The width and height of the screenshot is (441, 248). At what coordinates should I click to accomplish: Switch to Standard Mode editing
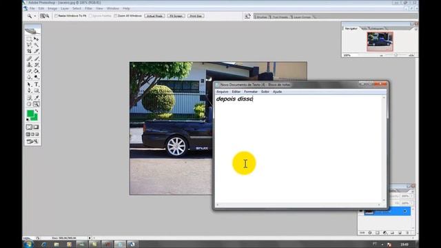[29, 127]
